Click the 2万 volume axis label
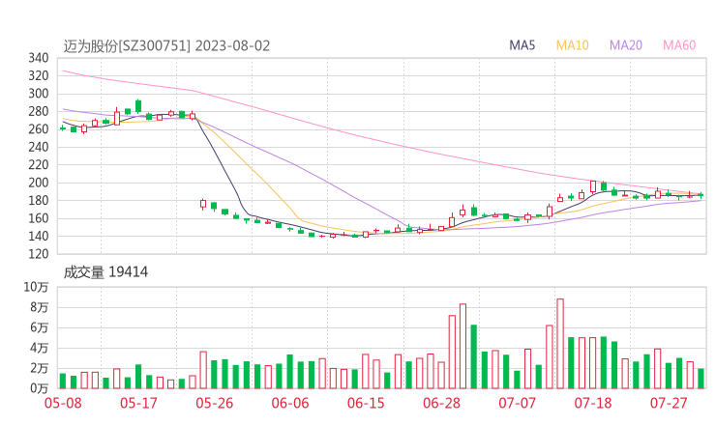The image size is (716, 425). [40, 368]
